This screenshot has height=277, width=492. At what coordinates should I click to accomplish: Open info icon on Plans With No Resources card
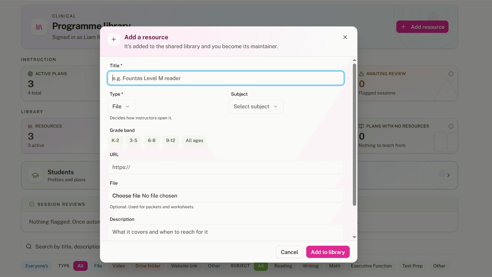451,126
